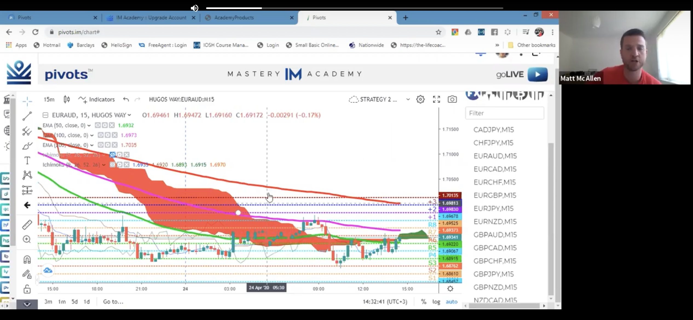Viewport: 693px width, 320px height.
Task: Expand EMA 100 indicator options chevron
Action: 92,135
